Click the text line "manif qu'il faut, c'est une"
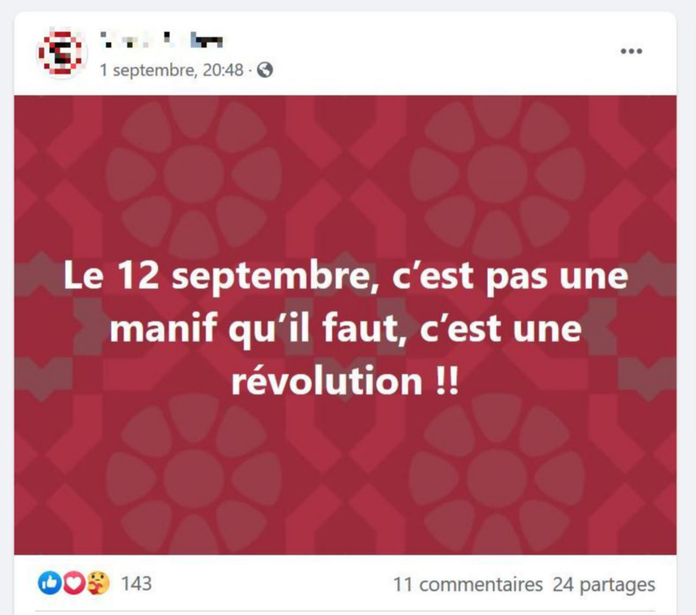 [x=346, y=330]
